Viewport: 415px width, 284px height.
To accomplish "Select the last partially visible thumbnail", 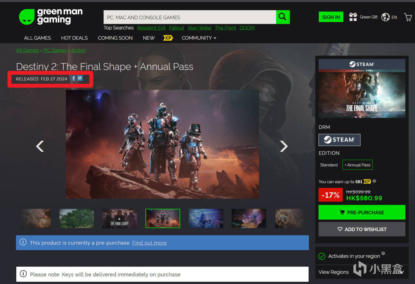I will coord(290,218).
